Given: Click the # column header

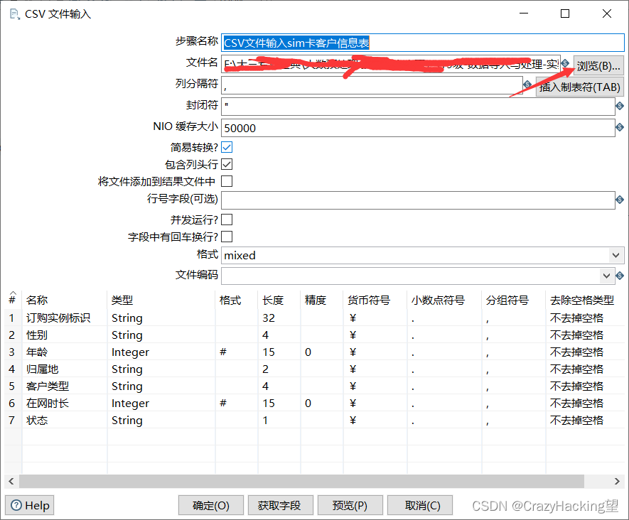Looking at the screenshot, I should [x=13, y=300].
